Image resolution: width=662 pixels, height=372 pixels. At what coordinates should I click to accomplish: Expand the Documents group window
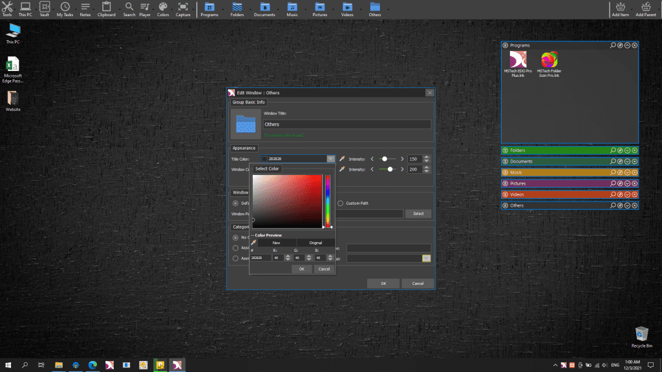627,161
